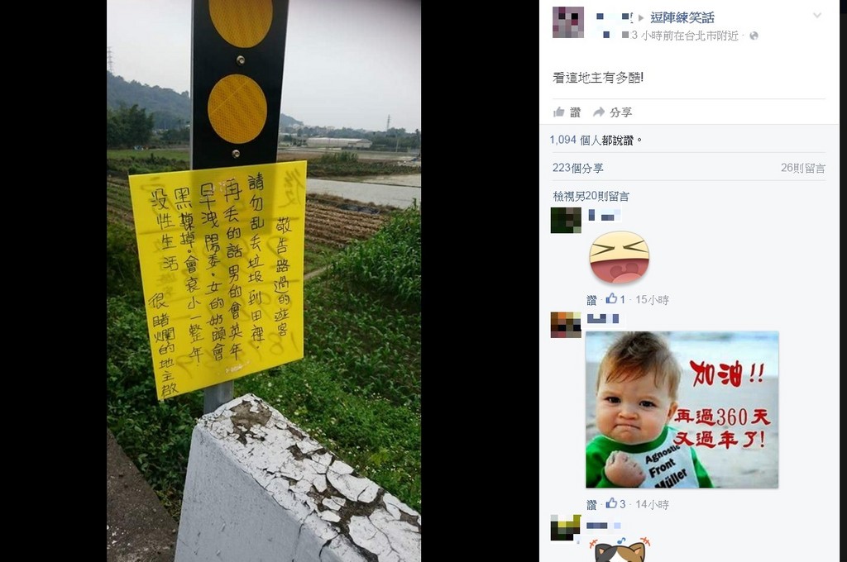Click the post author's pixelated avatar
The height and width of the screenshot is (562, 847).
[x=567, y=22]
